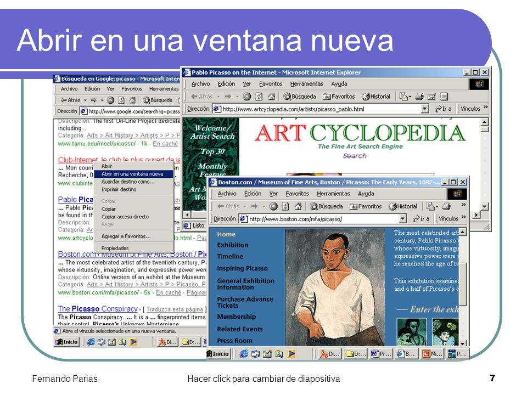Click Refresh icon in Google search window toolbar

(x=121, y=100)
